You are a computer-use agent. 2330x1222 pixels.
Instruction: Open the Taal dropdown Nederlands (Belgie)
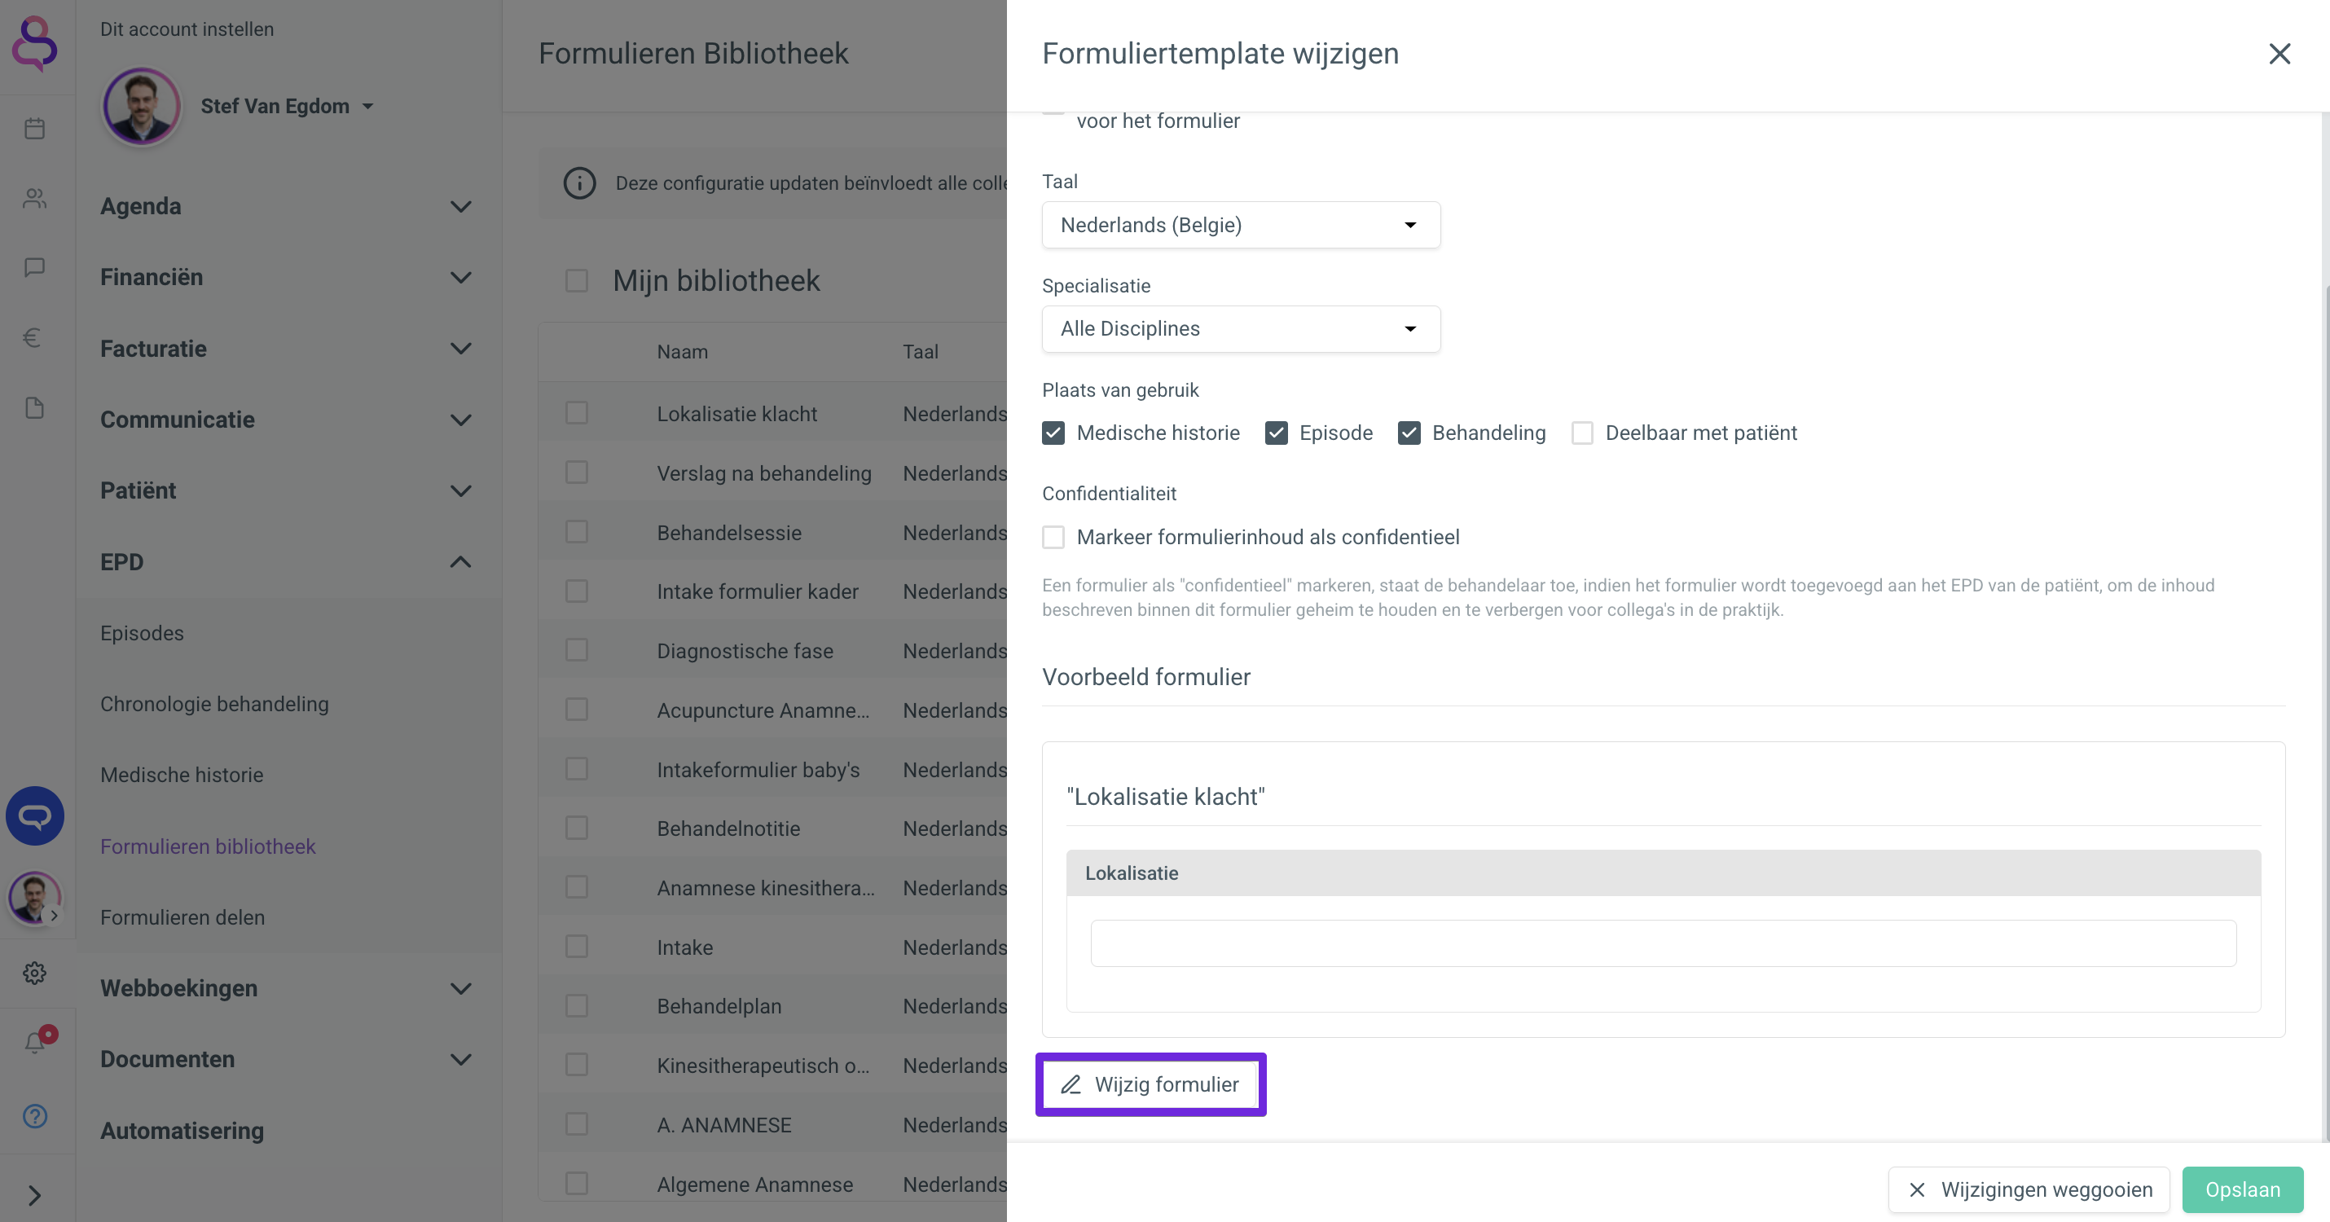pyautogui.click(x=1241, y=224)
